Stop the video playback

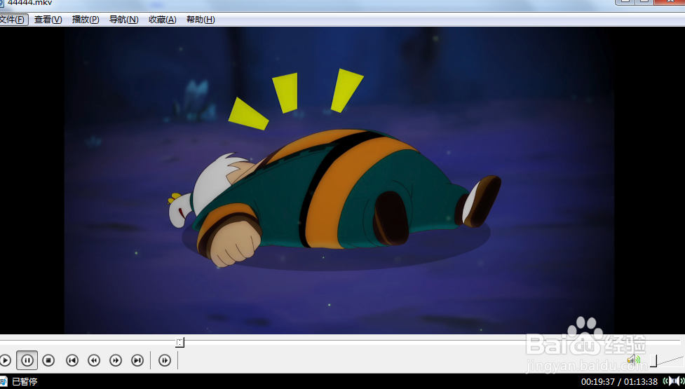pyautogui.click(x=48, y=361)
